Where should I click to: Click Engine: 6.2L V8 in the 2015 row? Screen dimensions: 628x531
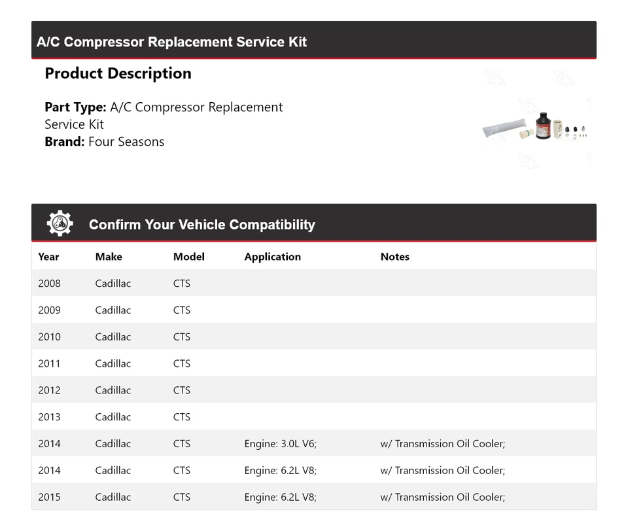[x=280, y=497]
